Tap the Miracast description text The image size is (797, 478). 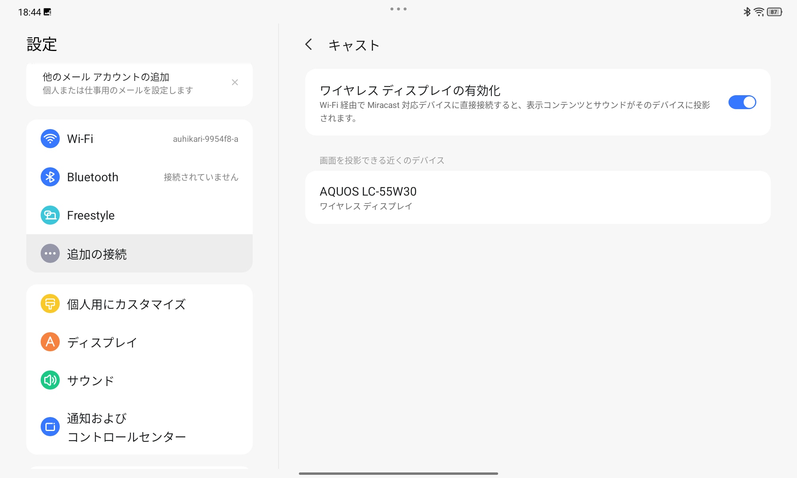coord(515,112)
